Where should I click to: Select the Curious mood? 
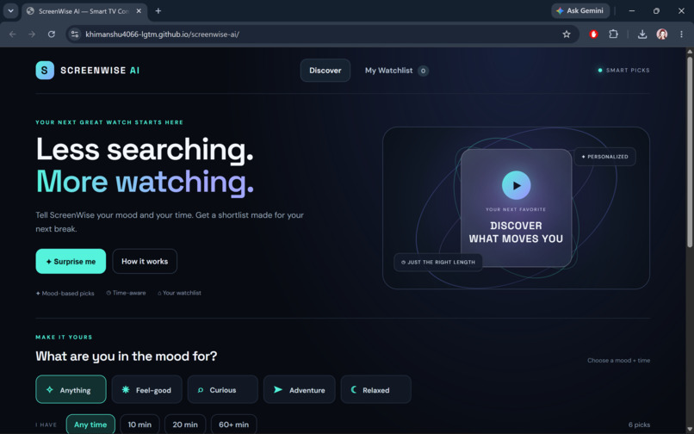(x=223, y=390)
